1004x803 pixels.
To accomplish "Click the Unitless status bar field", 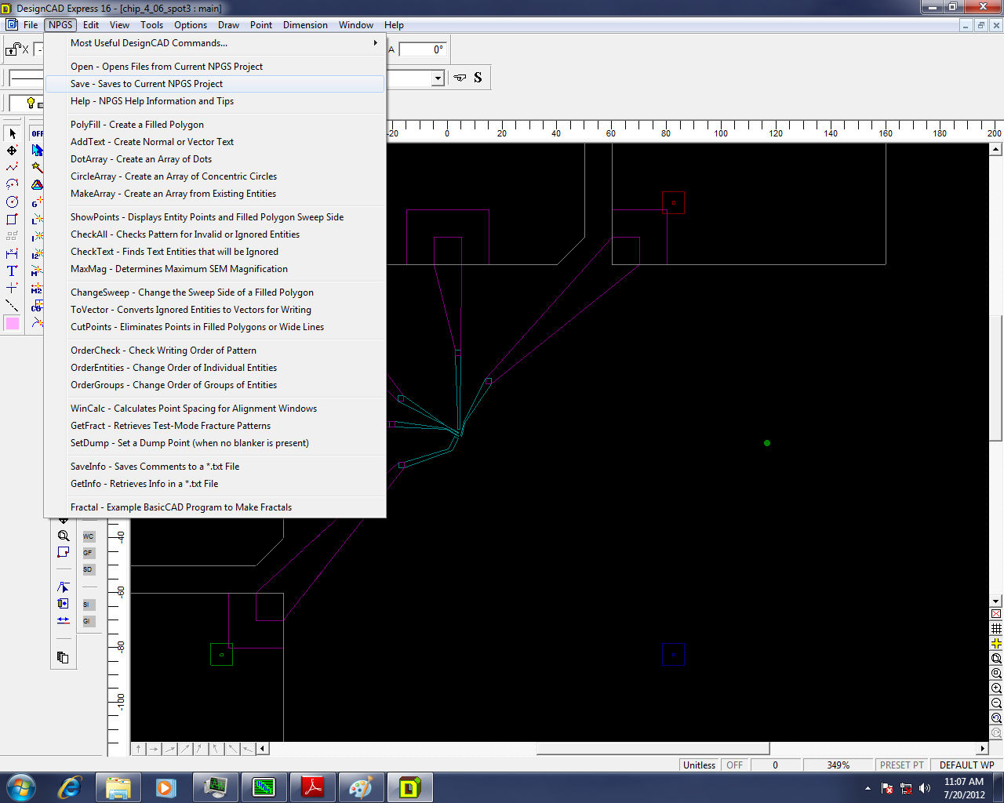I will click(x=699, y=765).
